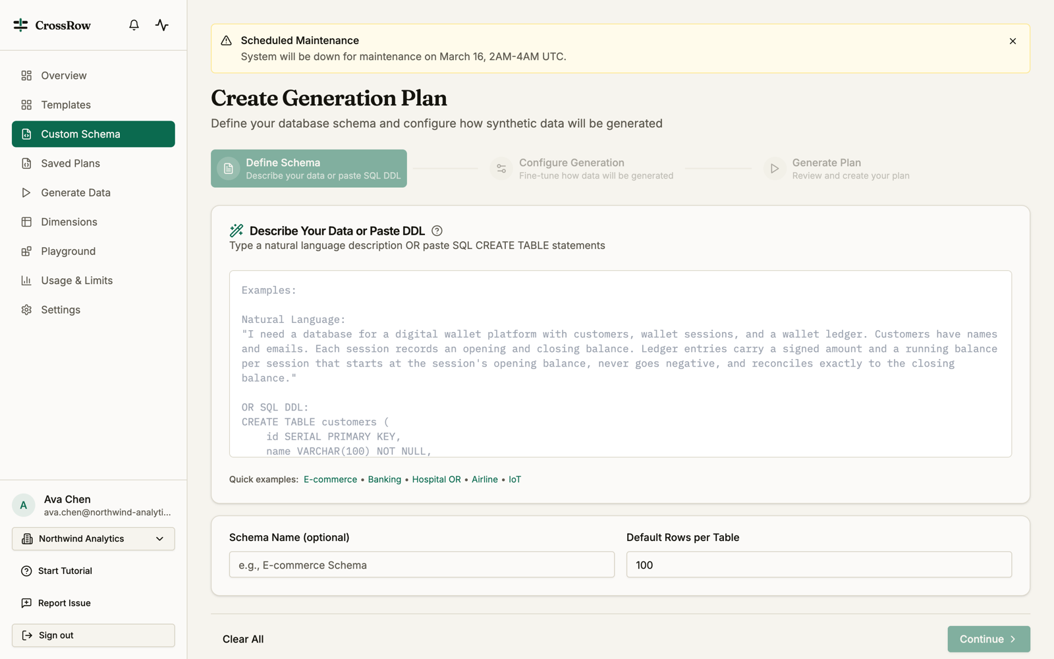Click Start Tutorial

(x=94, y=571)
